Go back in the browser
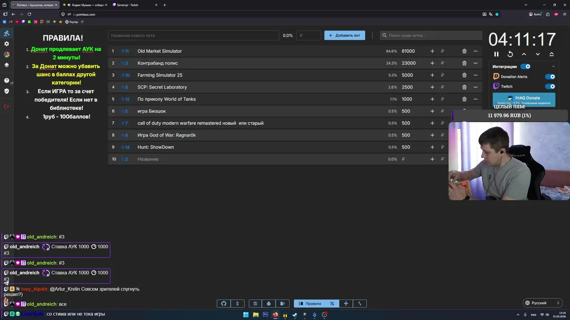This screenshot has height=320, width=570. [x=13, y=14]
